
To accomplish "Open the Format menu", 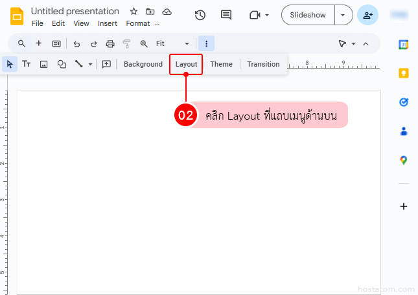I will click(x=138, y=23).
